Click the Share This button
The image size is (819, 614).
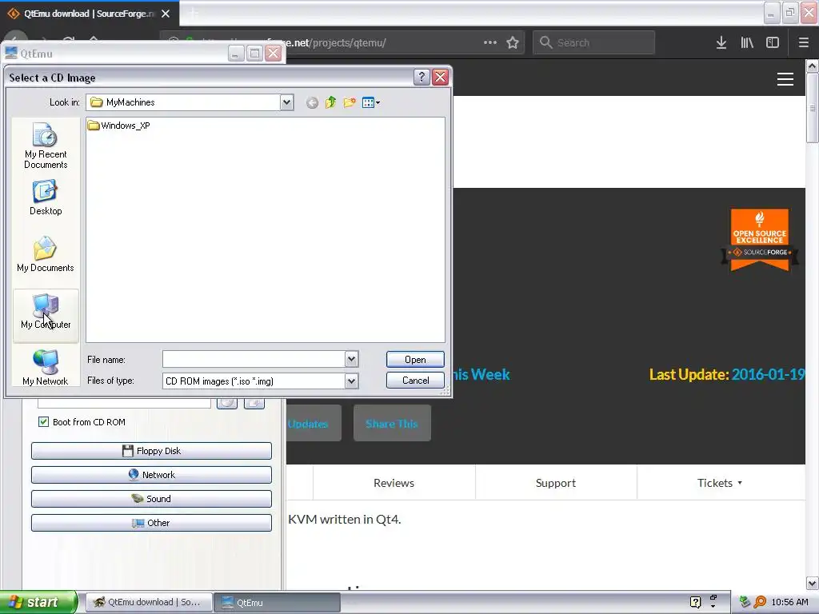point(392,424)
